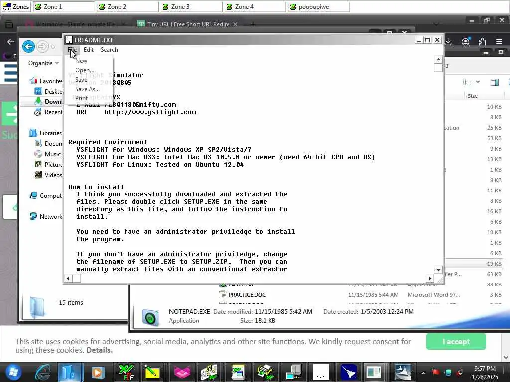The height and width of the screenshot is (382, 510).
Task: Click the scroll left arrow in EREADME.TXT
Action: (x=68, y=278)
